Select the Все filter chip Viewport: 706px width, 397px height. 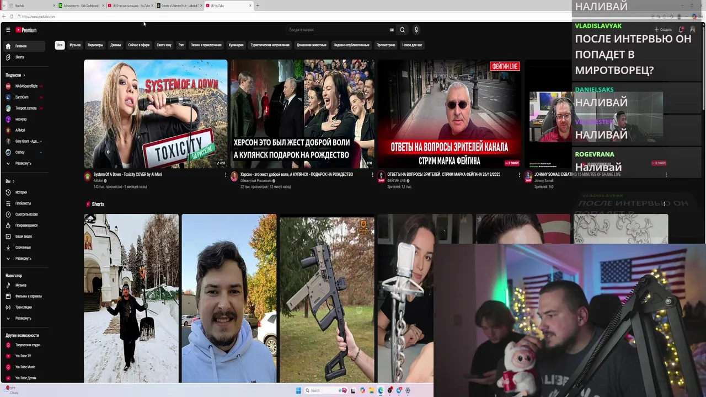point(60,45)
